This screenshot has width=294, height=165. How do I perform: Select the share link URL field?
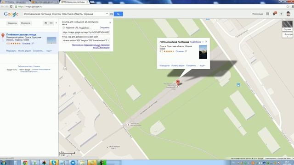coord(86,33)
